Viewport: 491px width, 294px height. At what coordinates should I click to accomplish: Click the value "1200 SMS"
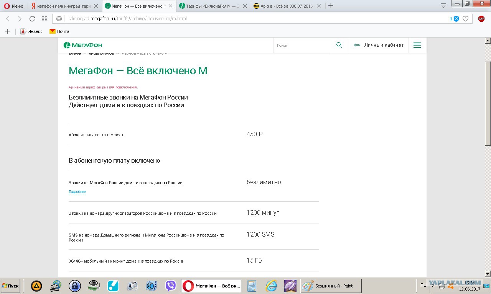click(261, 234)
